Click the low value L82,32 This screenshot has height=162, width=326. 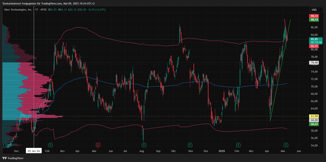72,10
